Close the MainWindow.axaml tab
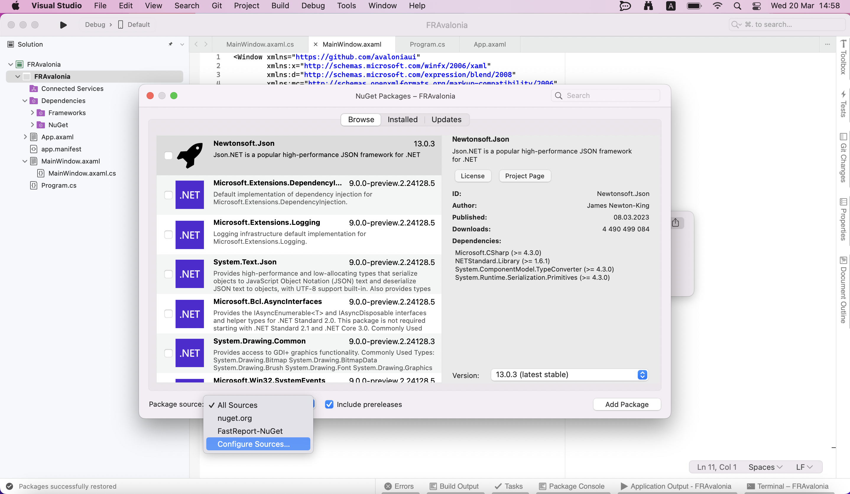 click(315, 44)
